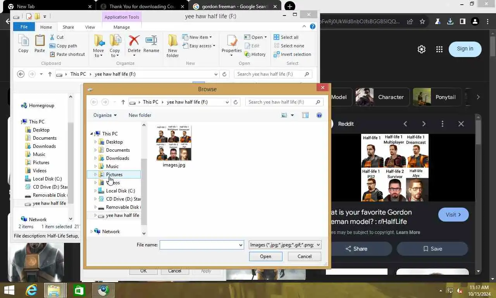Click the Explorer help question mark icon
The image size is (496, 298).
click(x=313, y=27)
